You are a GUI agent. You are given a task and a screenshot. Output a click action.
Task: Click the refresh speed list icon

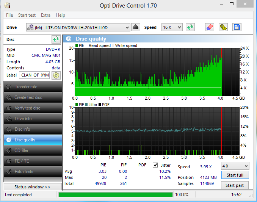190,27
